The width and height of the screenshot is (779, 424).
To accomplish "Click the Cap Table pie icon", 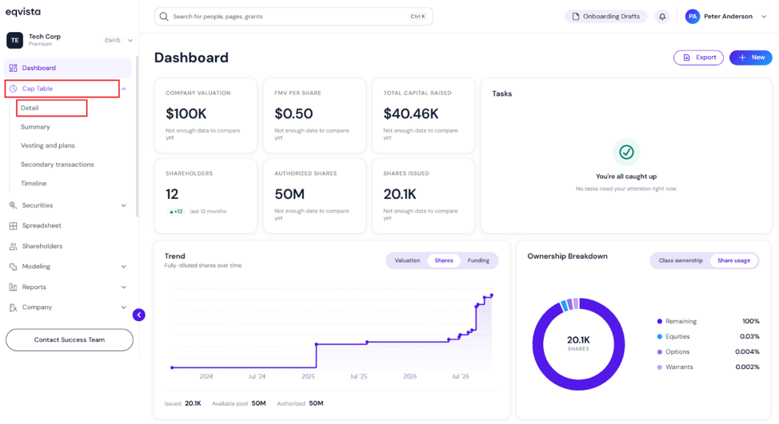I will (x=13, y=89).
